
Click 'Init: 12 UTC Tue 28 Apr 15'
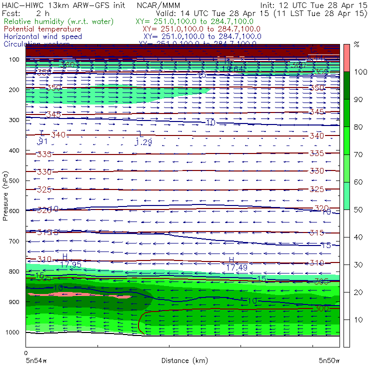(x=313, y=5)
